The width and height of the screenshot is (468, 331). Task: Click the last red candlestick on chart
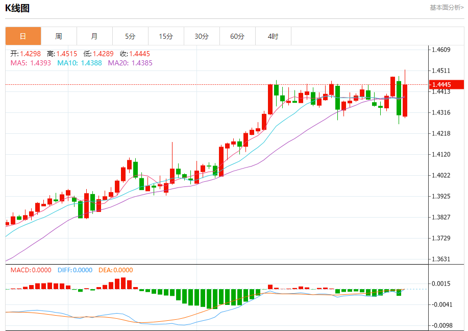(x=405, y=101)
